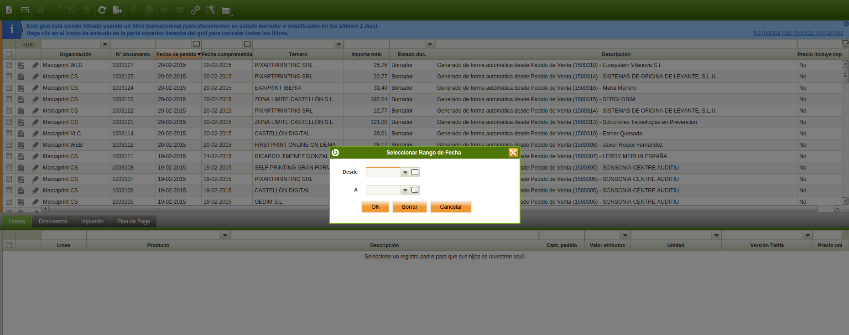Click the trash delete toolbar icon
Viewport: 849px width, 335px height.
tap(87, 10)
